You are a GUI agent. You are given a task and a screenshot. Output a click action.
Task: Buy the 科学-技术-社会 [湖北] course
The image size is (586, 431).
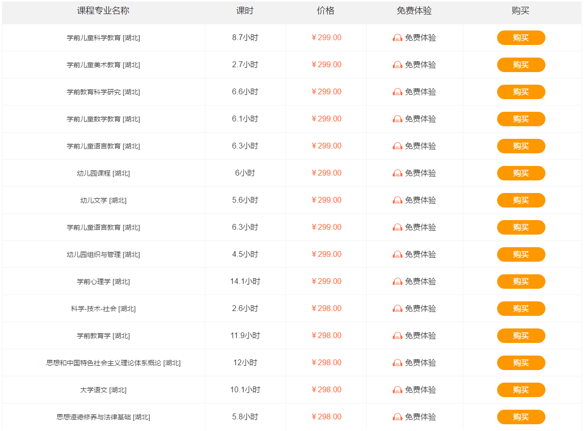click(x=521, y=309)
